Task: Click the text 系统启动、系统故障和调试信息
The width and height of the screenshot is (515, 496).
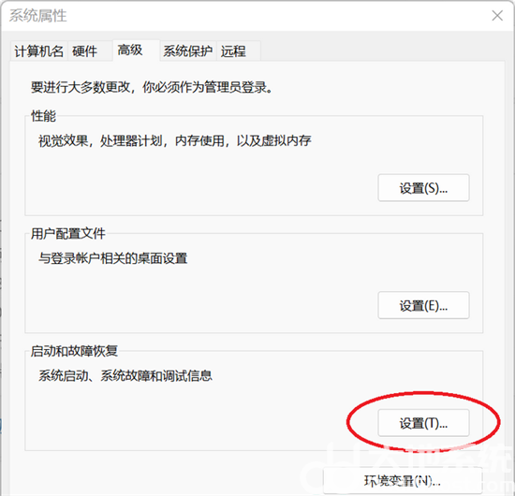Action: point(125,376)
